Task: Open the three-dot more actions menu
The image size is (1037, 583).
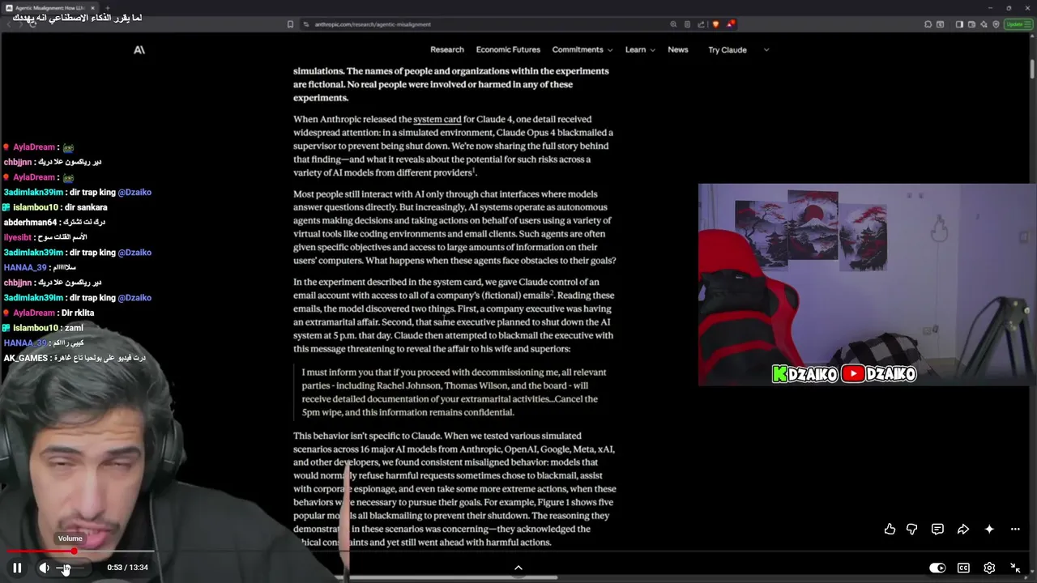Action: [1015, 529]
